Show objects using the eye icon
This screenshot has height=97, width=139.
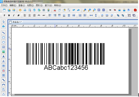[110, 10]
